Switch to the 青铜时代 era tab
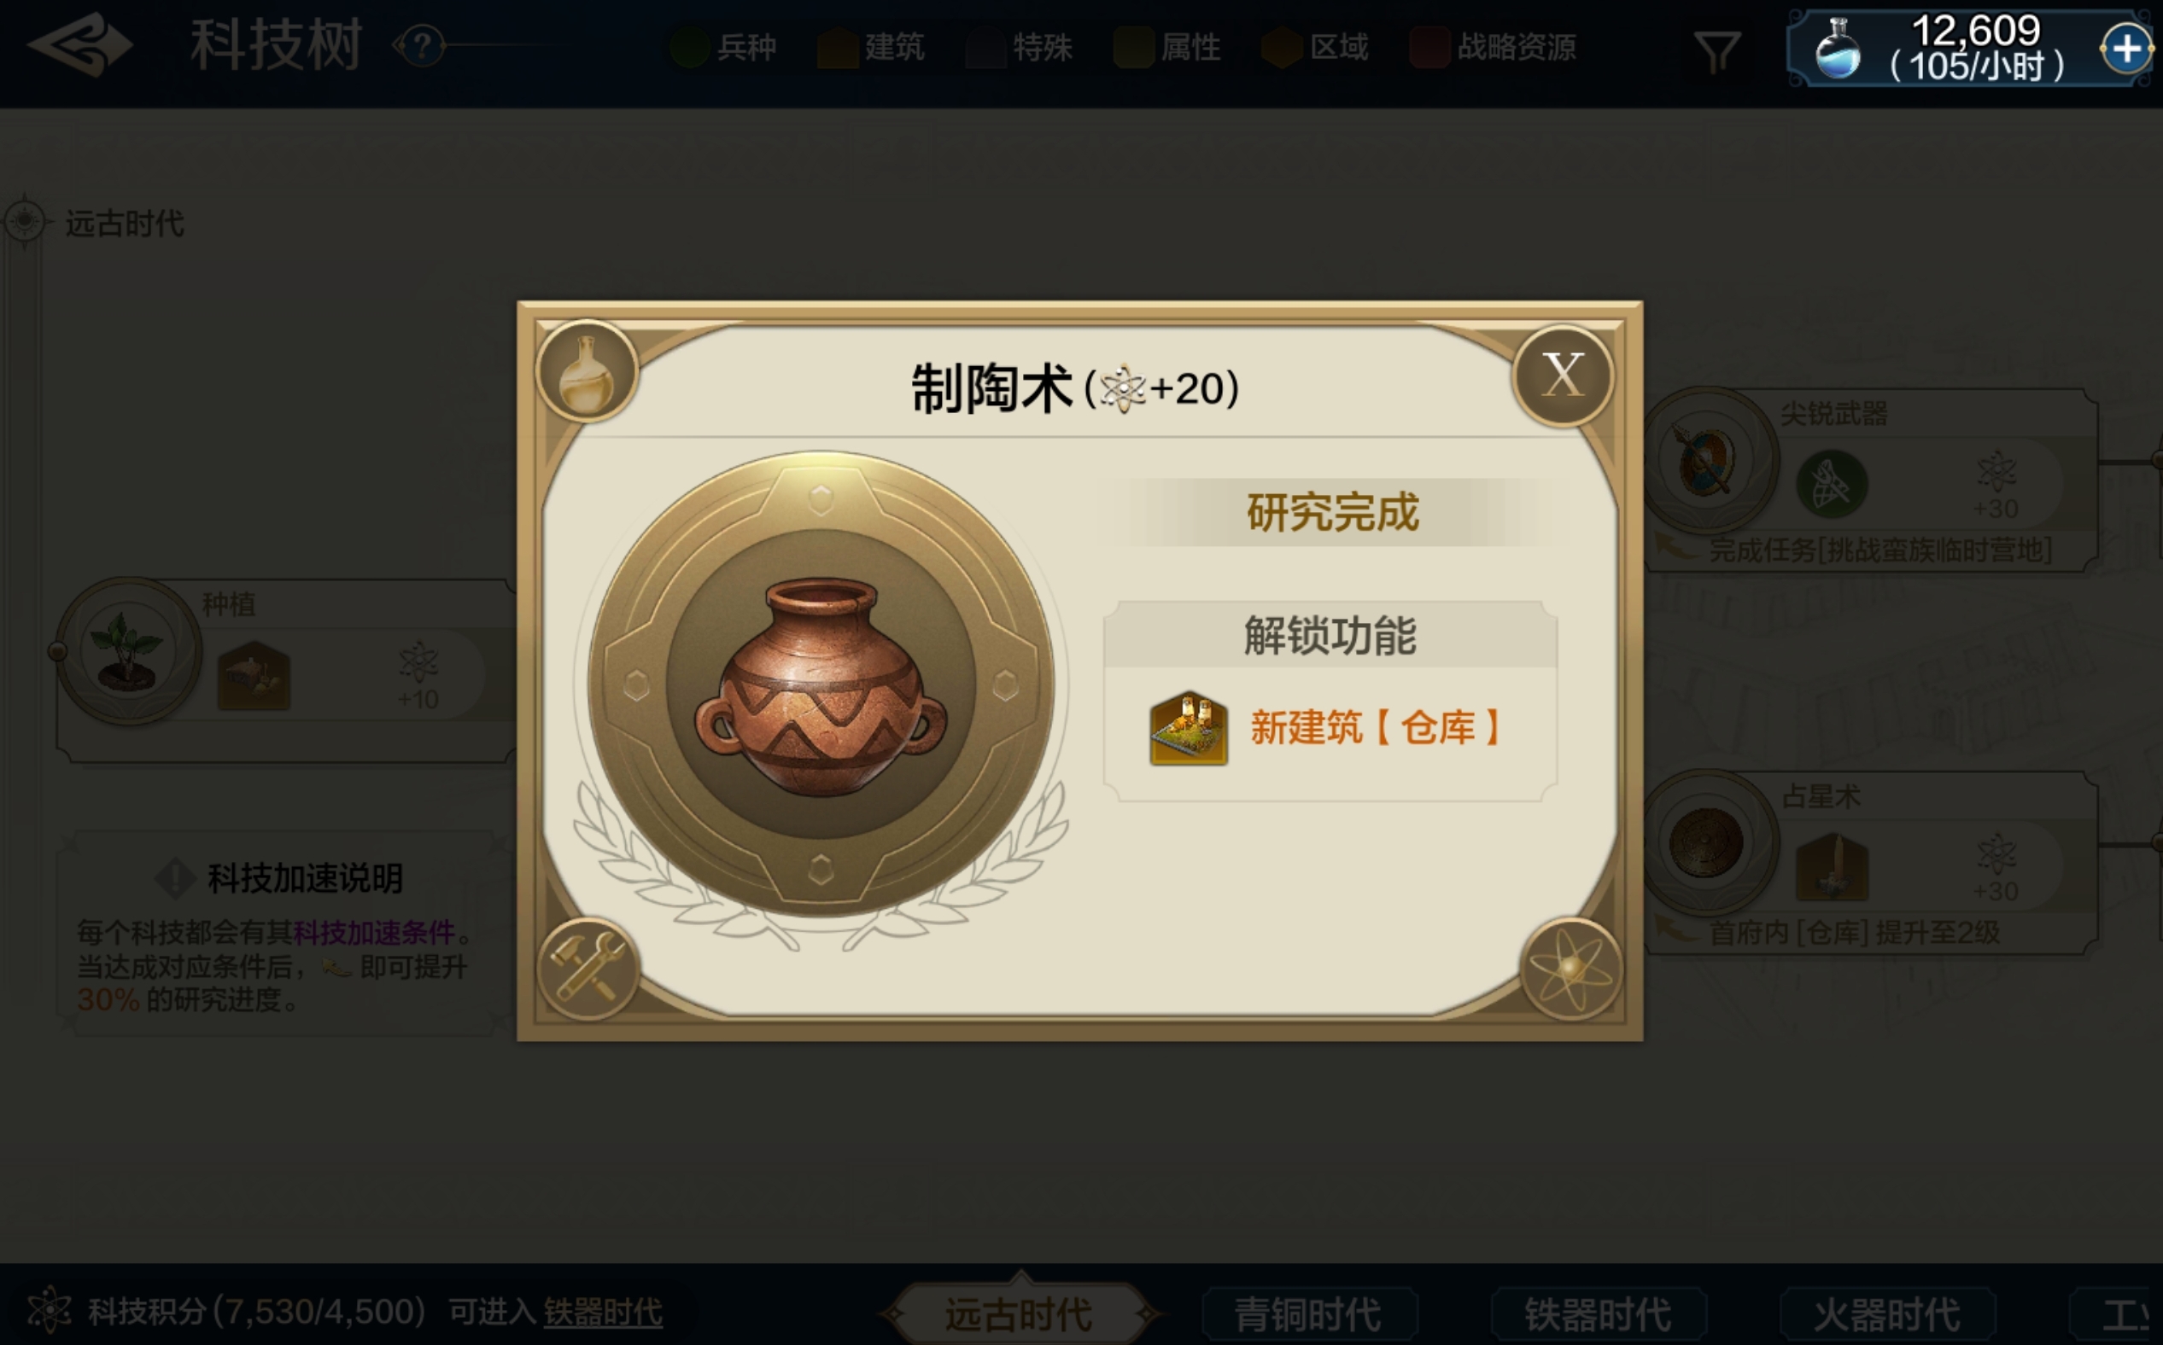The width and height of the screenshot is (2163, 1345). (x=1308, y=1314)
